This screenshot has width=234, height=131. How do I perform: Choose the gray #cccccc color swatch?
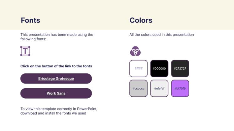[138, 88]
